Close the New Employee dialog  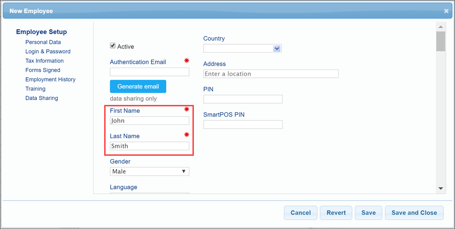(446, 11)
